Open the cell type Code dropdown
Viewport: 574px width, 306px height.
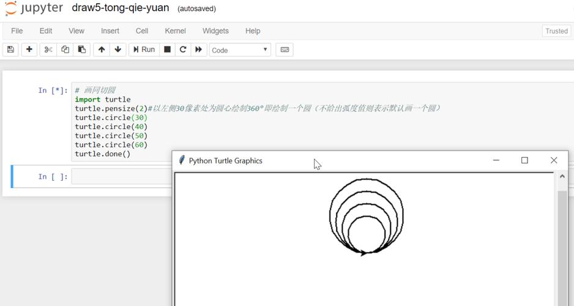[x=240, y=50]
